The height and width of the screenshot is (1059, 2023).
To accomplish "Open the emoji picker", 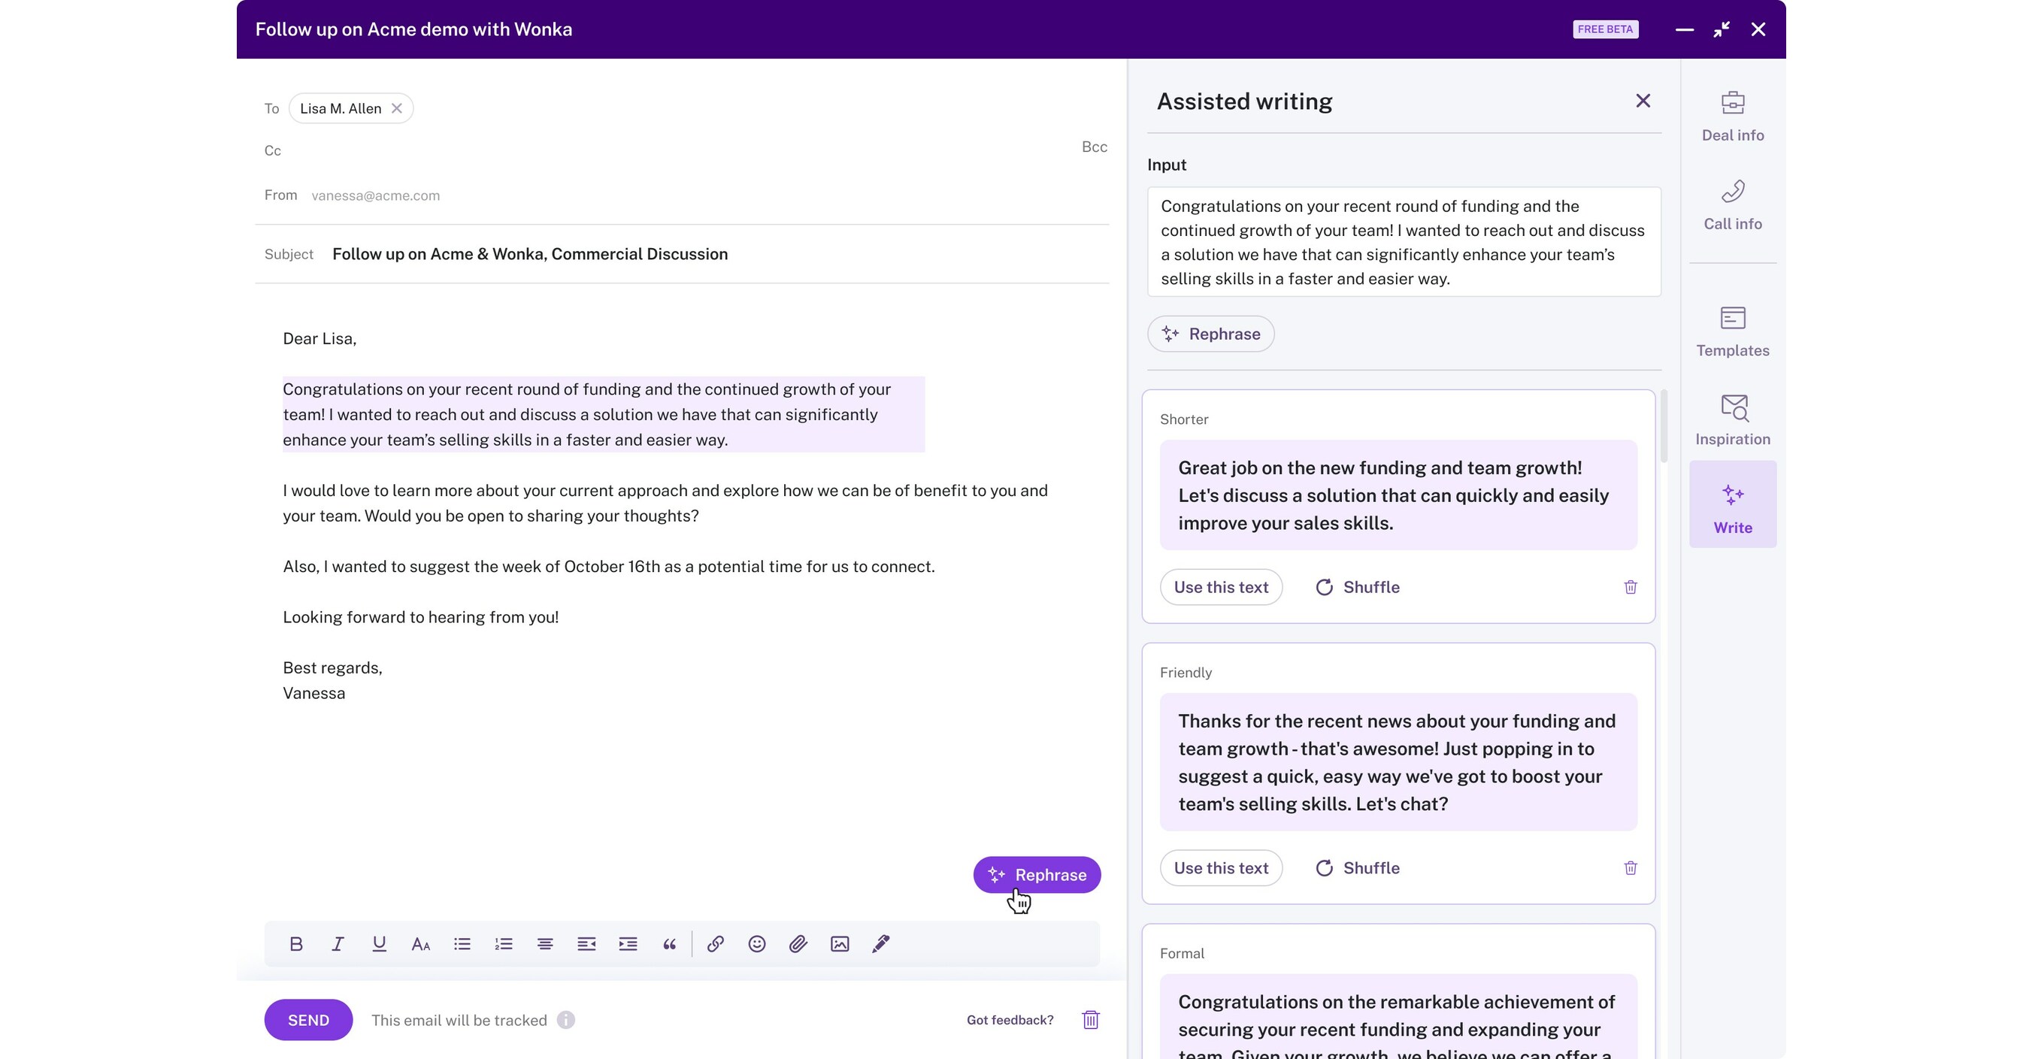I will click(757, 943).
